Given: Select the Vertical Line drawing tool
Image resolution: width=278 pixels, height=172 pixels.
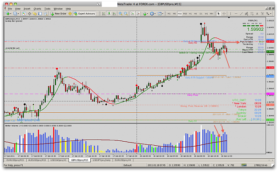Looking at the screenshot, I should pyautogui.click(x=230, y=14).
